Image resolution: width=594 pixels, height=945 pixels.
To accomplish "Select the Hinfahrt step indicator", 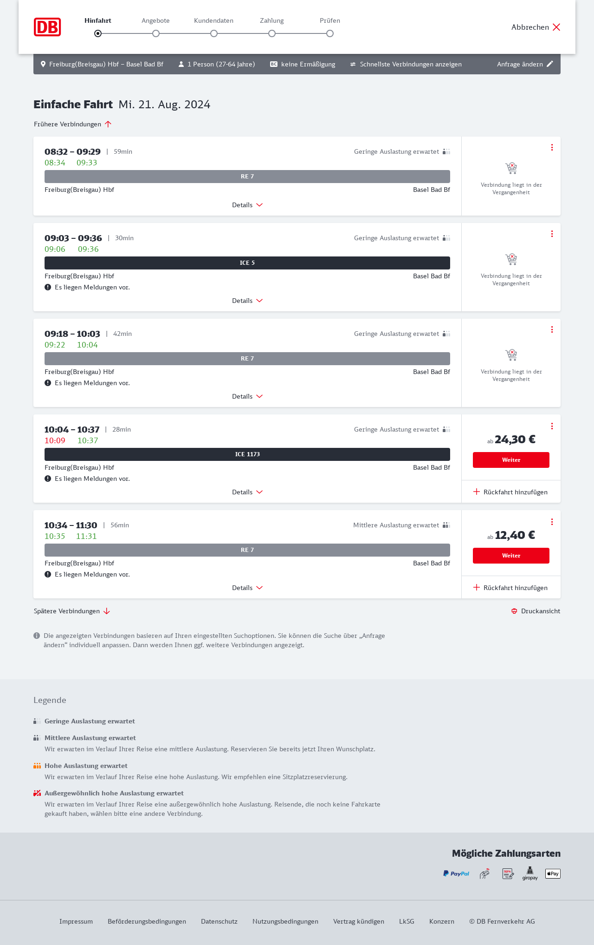I will (x=98, y=33).
